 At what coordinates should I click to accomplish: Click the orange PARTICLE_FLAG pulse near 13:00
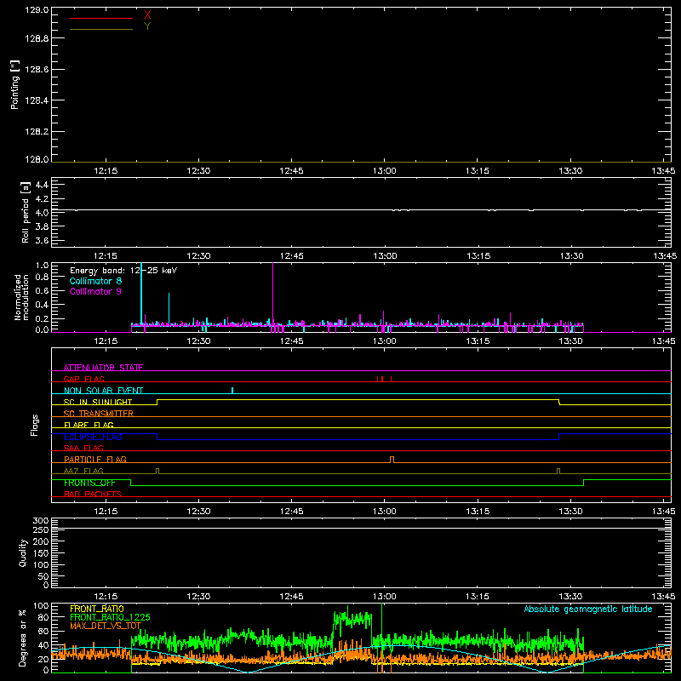[x=392, y=460]
